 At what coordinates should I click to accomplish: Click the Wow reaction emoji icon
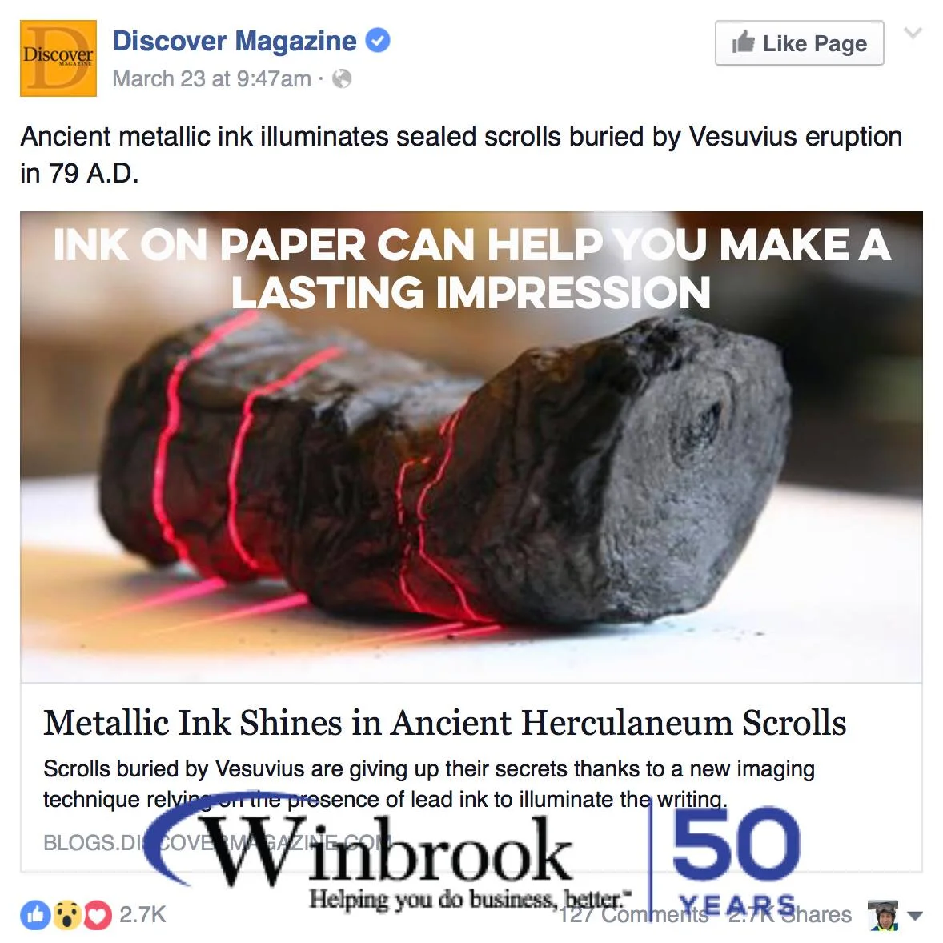coord(66,915)
